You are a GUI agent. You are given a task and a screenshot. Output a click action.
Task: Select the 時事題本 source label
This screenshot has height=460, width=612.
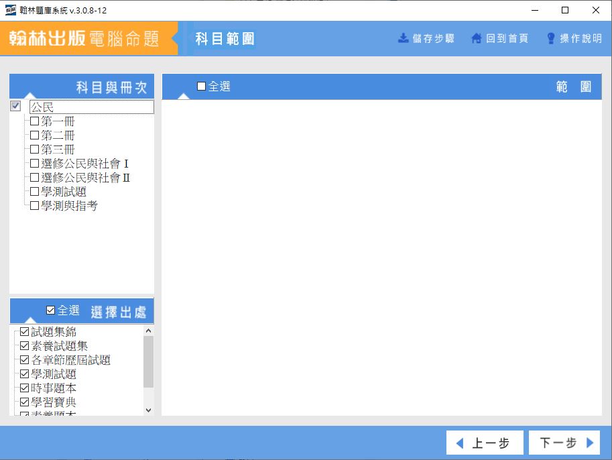(x=54, y=388)
